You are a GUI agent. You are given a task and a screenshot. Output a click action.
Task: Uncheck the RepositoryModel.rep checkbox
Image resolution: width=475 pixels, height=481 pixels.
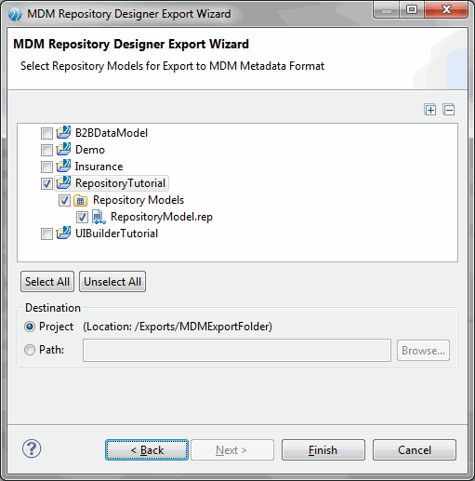[x=82, y=218]
